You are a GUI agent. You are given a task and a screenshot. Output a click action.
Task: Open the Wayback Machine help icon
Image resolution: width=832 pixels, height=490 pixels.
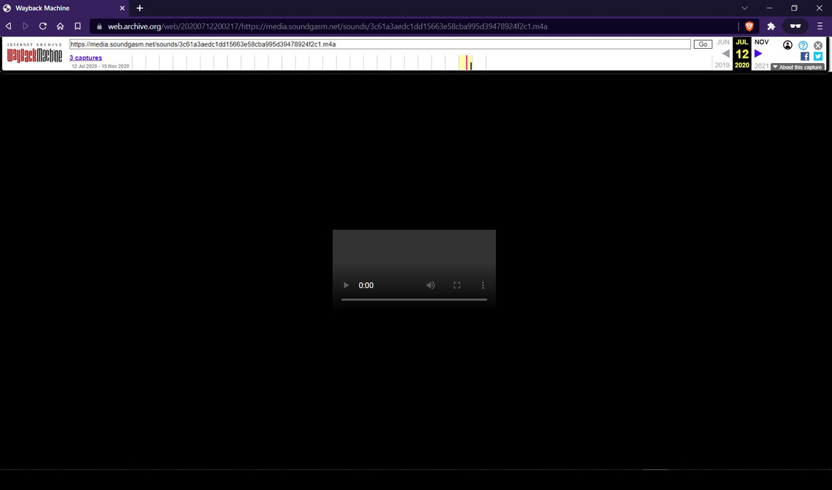tap(803, 45)
